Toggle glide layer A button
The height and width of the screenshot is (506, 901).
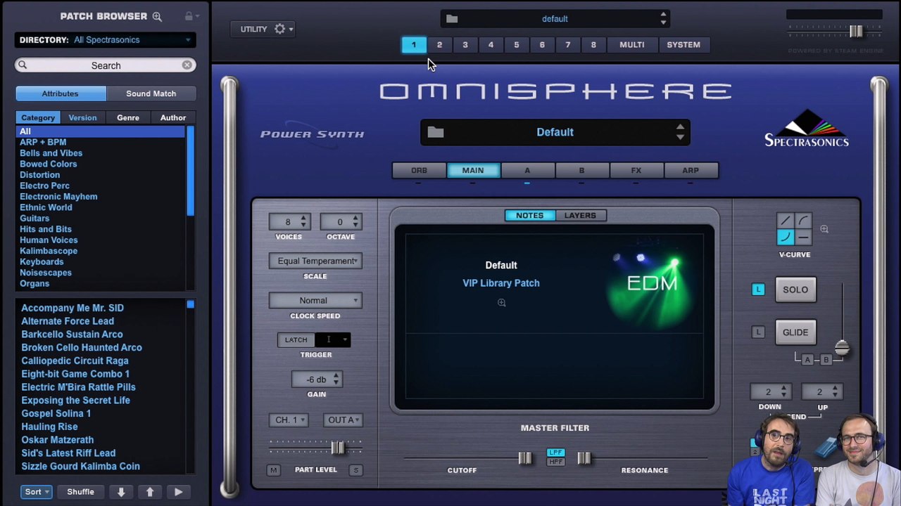[x=807, y=360]
